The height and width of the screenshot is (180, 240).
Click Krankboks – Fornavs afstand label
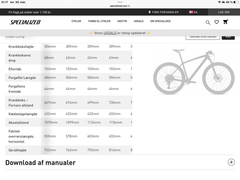[x=21, y=102]
